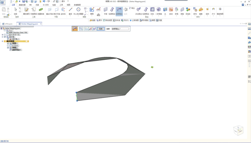251x143 pixels.
Task: Toggle the 草图 1 sketch checkbox
Action: [x=8, y=43]
